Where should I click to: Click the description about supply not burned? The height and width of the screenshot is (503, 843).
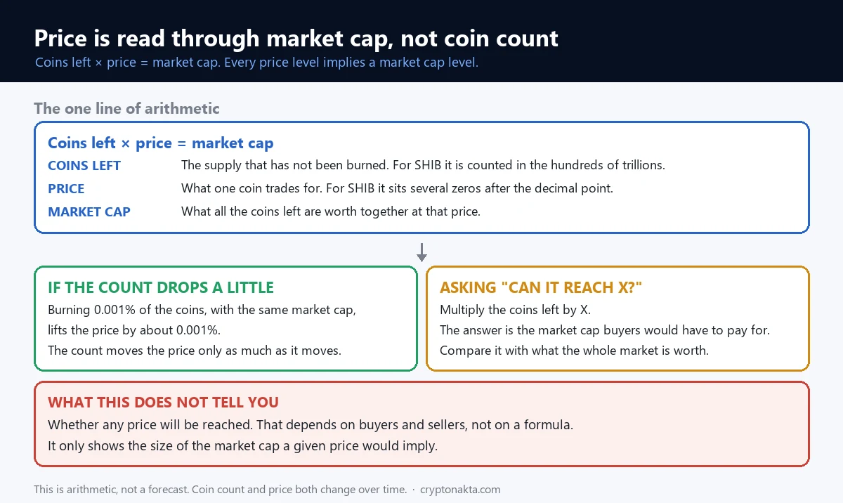[423, 166]
